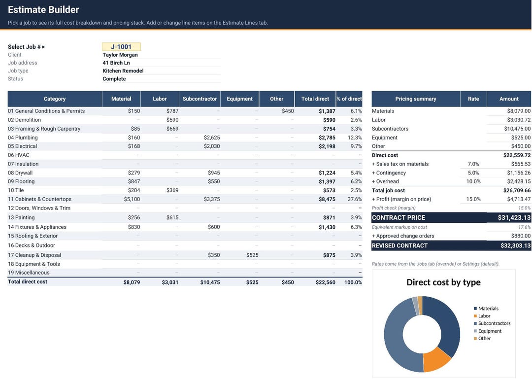Select the $450 general conditions other cell

pyautogui.click(x=277, y=111)
